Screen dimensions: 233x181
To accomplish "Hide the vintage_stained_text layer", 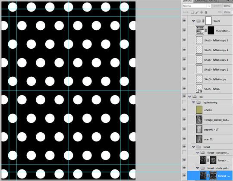I will point(184,119).
